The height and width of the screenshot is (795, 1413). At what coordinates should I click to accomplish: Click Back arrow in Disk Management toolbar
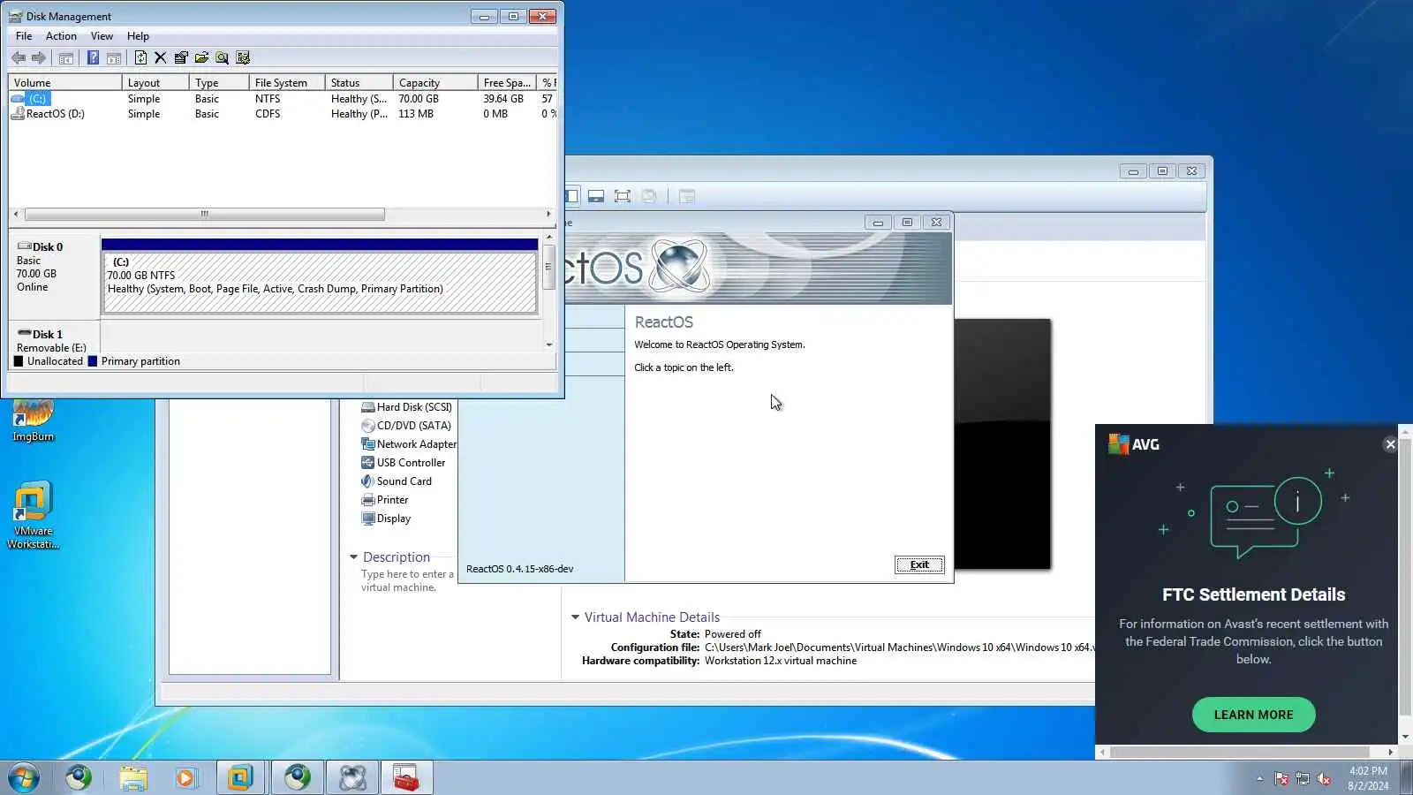(19, 58)
